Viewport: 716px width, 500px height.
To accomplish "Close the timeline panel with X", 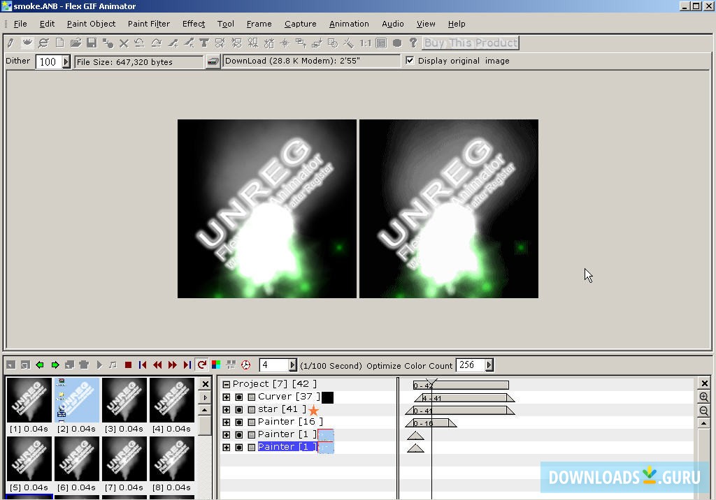I will [704, 383].
